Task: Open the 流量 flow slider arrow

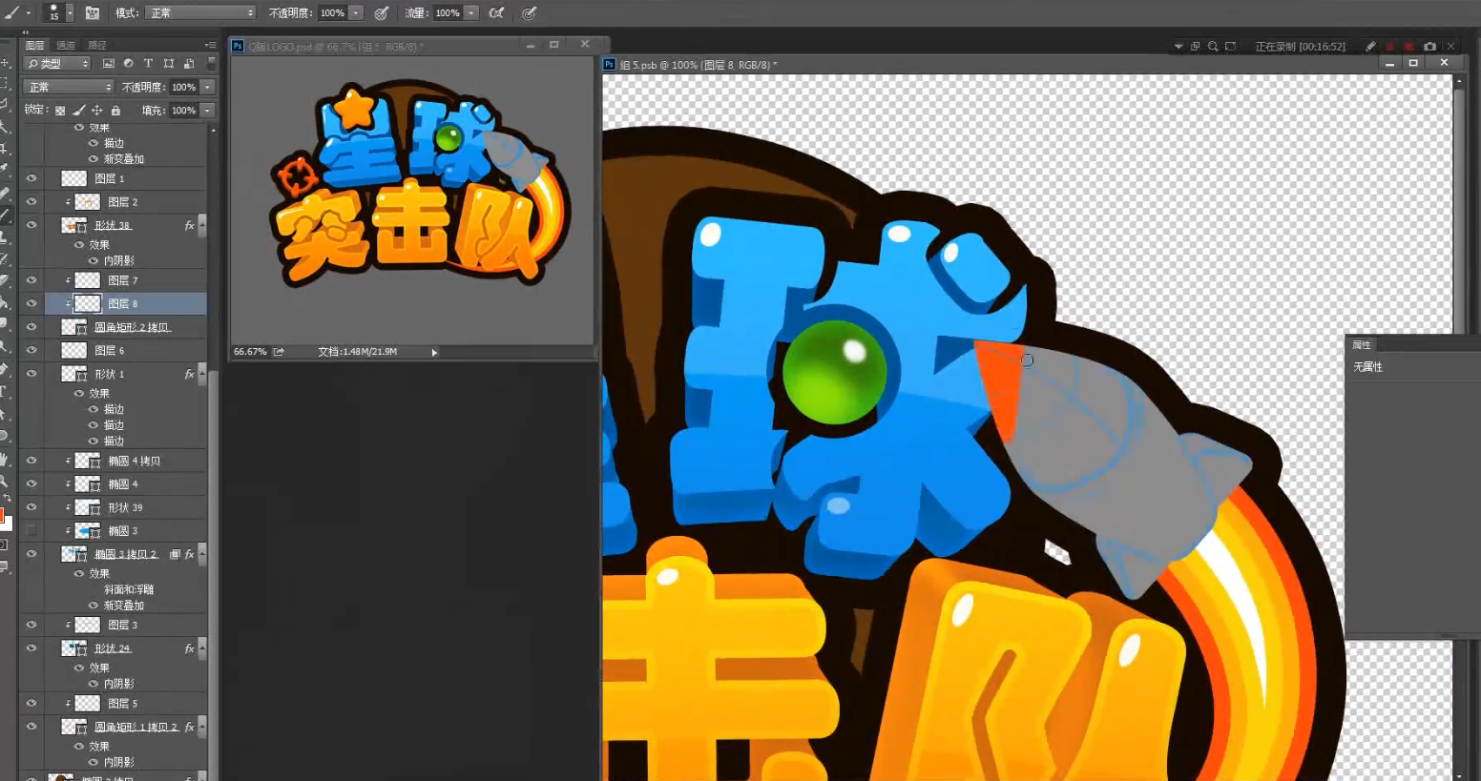Action: (471, 13)
